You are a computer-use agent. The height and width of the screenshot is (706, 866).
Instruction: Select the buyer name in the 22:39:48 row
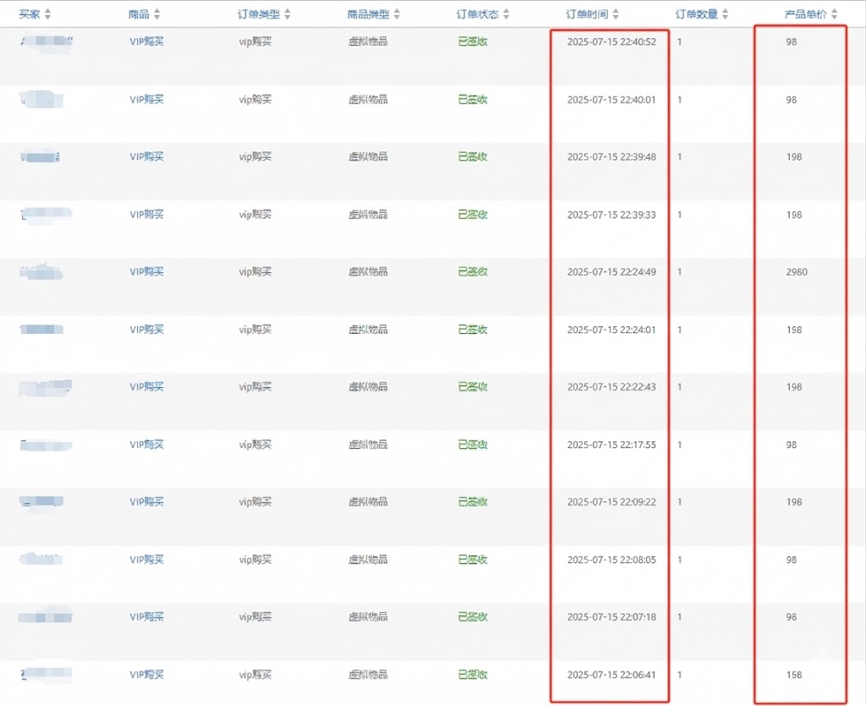pyautogui.click(x=40, y=156)
